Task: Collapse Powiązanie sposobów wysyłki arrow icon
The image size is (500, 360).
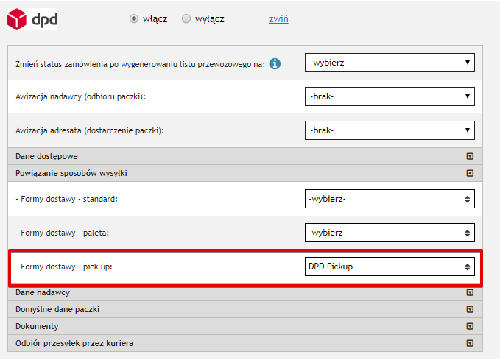Action: 469,173
